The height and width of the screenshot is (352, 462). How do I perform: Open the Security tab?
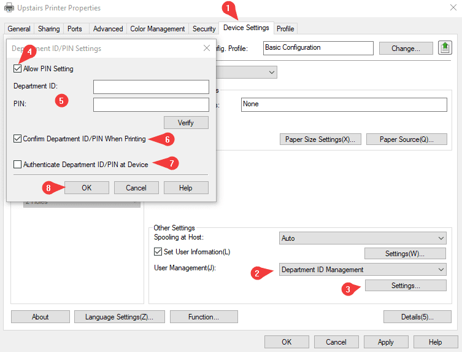click(x=204, y=29)
